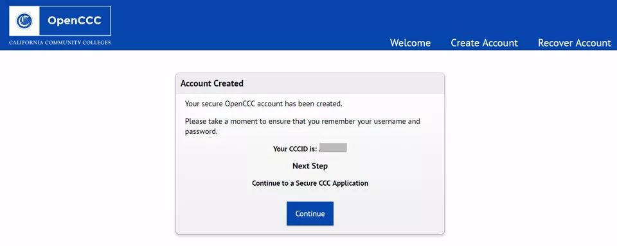Click the California Community Colleges seal icon

24,20
